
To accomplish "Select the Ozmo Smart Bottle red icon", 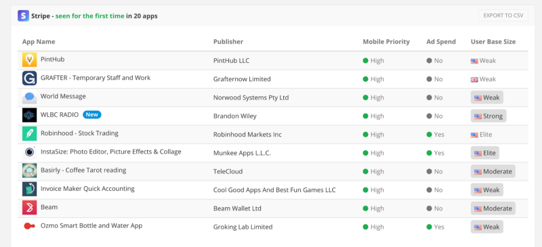I will point(29,226).
